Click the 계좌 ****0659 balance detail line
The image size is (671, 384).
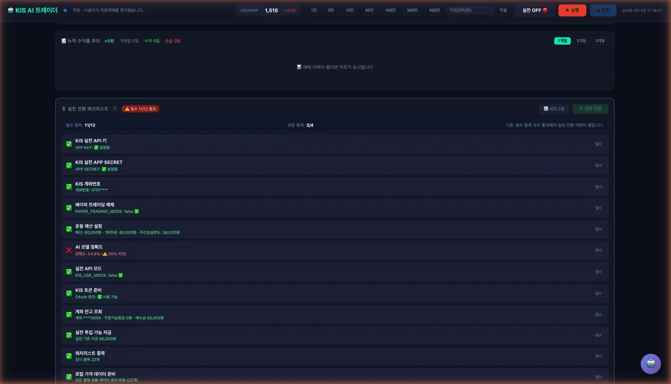pyautogui.click(x=119, y=318)
